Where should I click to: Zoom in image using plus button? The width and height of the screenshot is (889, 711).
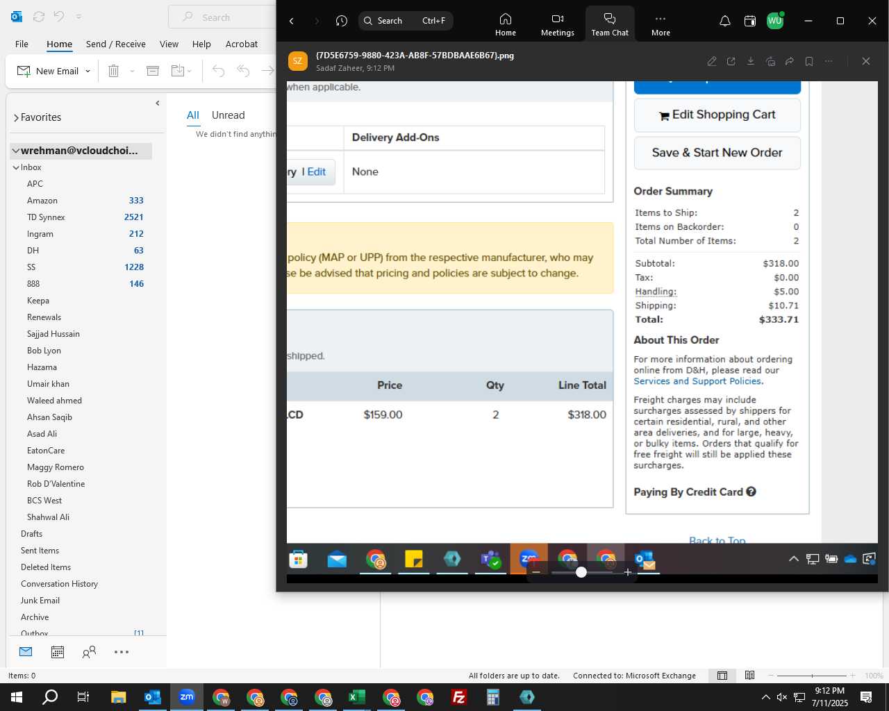click(627, 572)
